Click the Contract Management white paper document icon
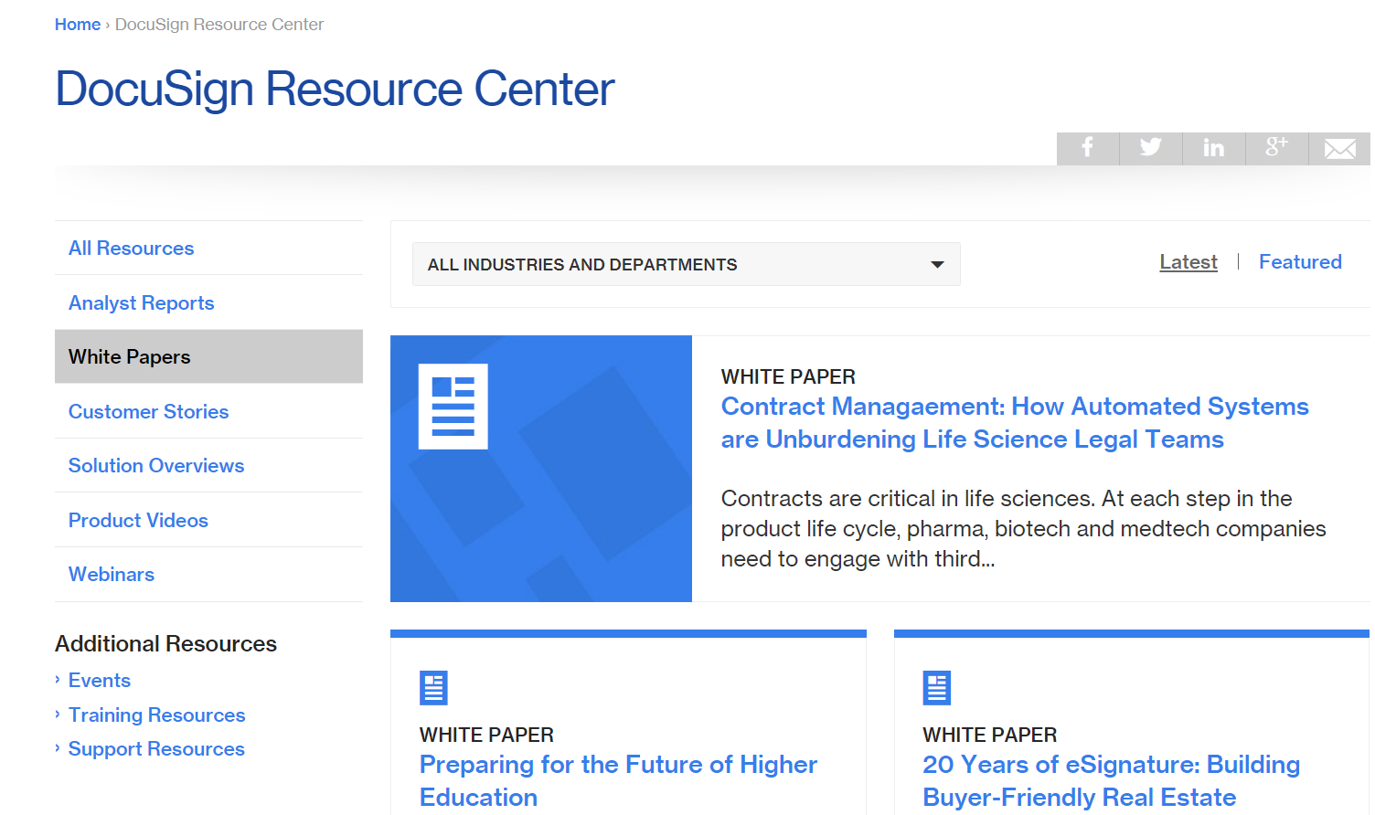The image size is (1375, 815). tap(453, 406)
